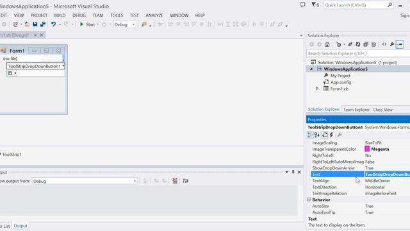Open the PROJECT menu
The image size is (410, 231).
39,15
